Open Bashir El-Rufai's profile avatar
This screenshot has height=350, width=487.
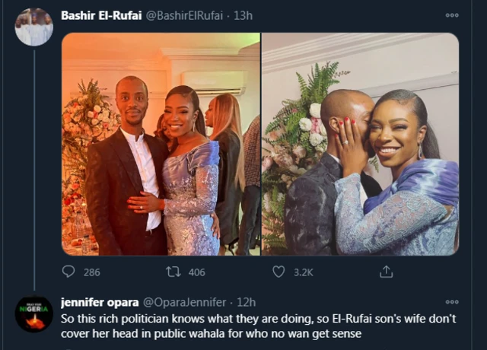click(33, 27)
